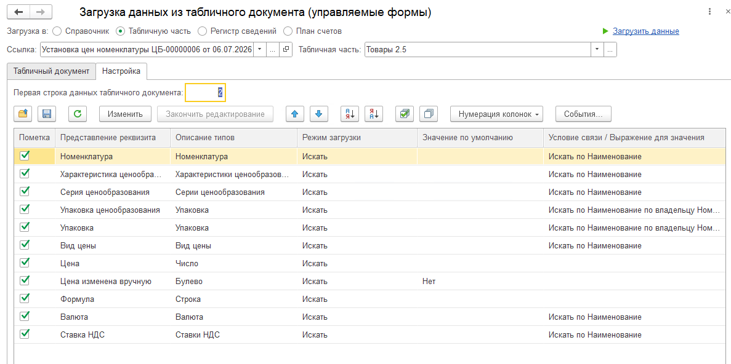Click Характеристики ценообразования type cell
The height and width of the screenshot is (364, 731).
pos(234,175)
